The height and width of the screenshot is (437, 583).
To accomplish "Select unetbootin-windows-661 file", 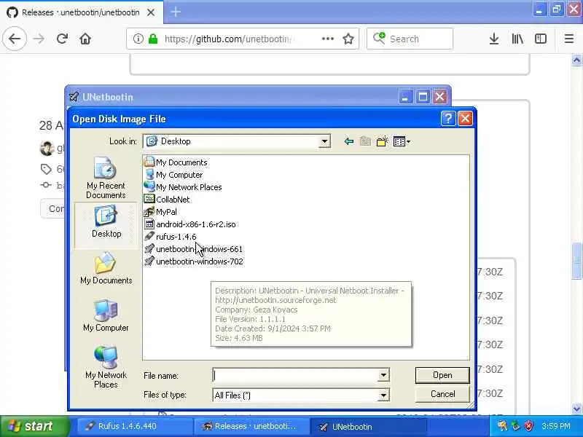I will 193,249.
